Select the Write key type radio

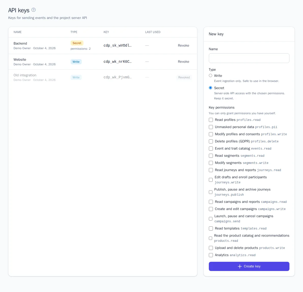pyautogui.click(x=210, y=76)
